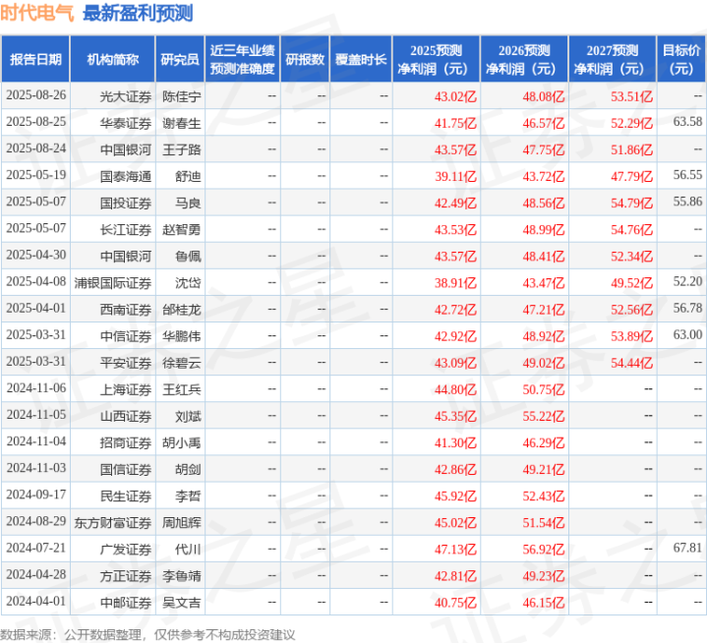Open the 光大证券 institution entry
This screenshot has height=643, width=707.
[x=125, y=96]
